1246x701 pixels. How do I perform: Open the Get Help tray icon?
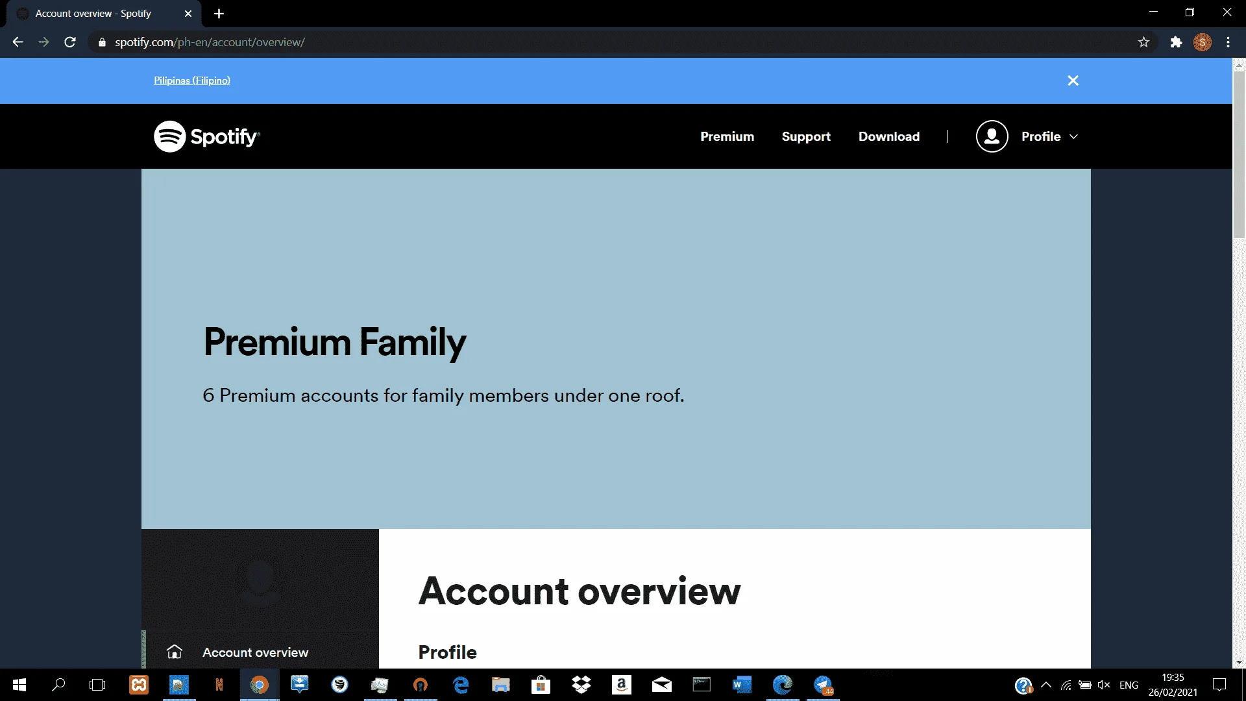[x=1023, y=685]
